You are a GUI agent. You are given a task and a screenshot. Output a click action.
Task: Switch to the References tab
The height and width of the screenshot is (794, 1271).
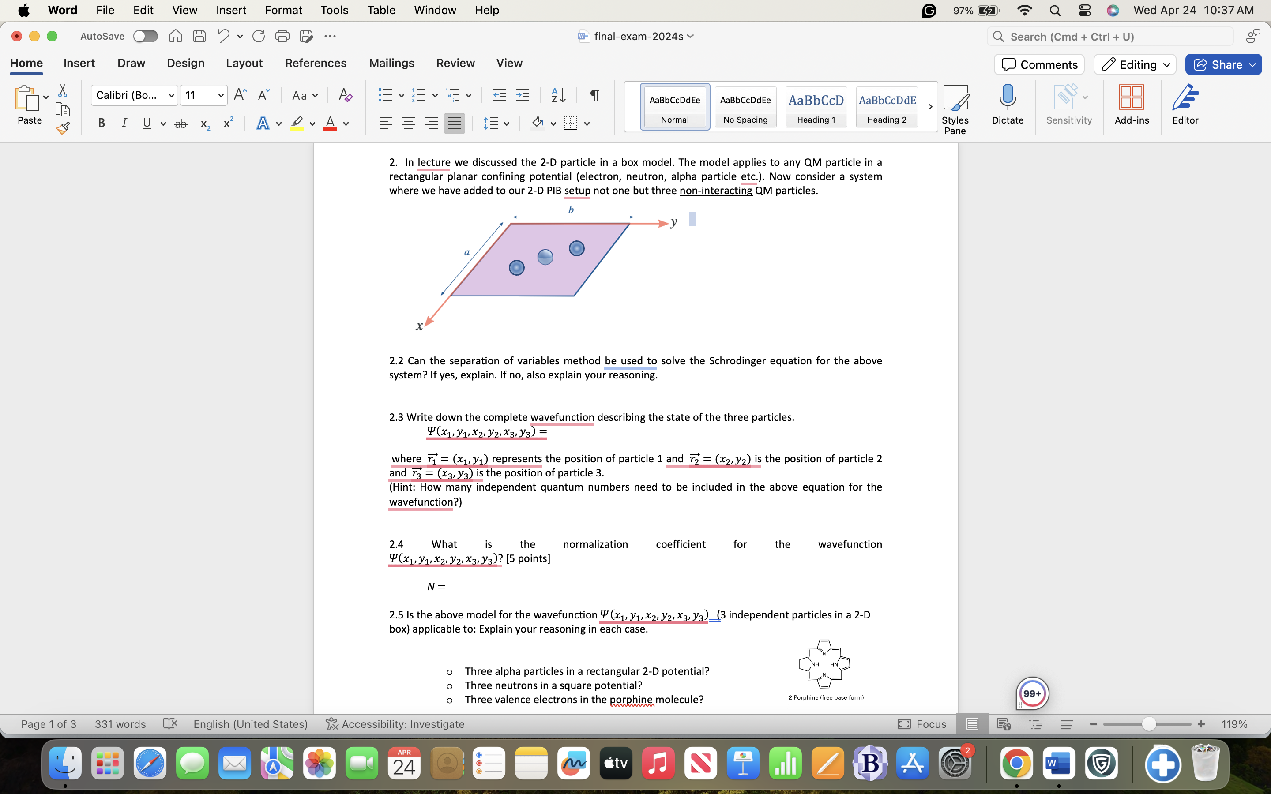315,63
